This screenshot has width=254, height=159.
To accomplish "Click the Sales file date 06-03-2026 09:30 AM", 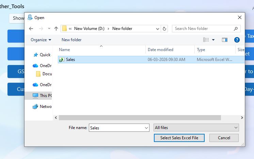I will click(166, 60).
